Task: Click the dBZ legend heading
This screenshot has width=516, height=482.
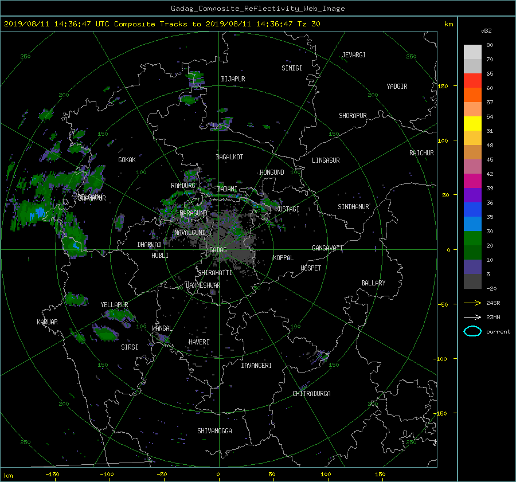Action: pos(486,31)
